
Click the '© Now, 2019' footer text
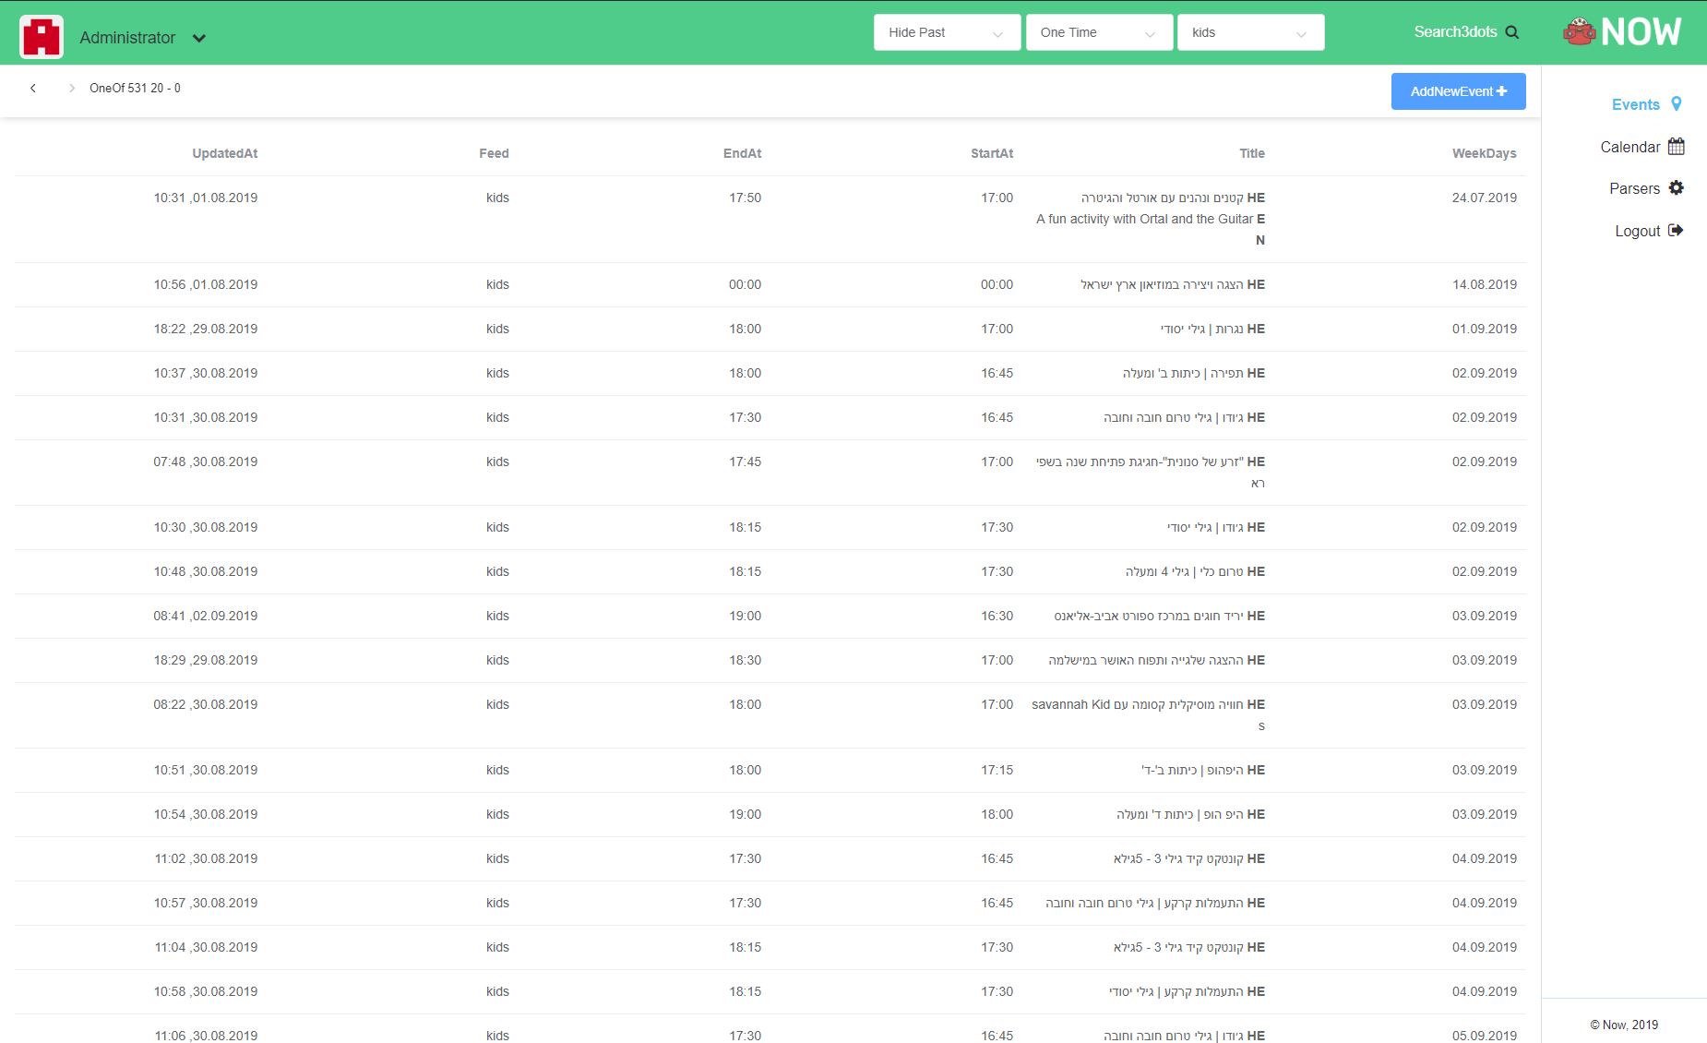tap(1624, 1025)
